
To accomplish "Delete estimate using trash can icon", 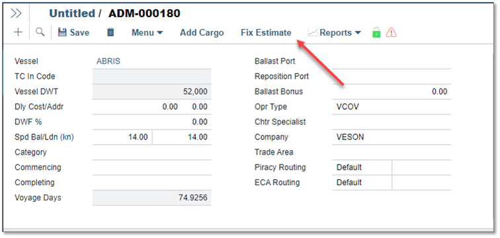I will click(x=110, y=32).
